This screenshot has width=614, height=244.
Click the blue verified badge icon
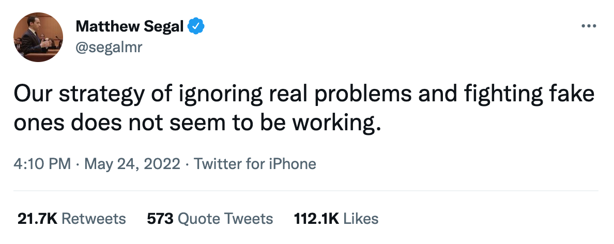click(x=196, y=26)
